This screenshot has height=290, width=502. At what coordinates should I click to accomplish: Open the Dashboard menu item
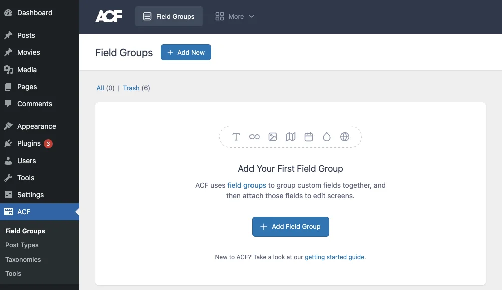click(x=34, y=13)
